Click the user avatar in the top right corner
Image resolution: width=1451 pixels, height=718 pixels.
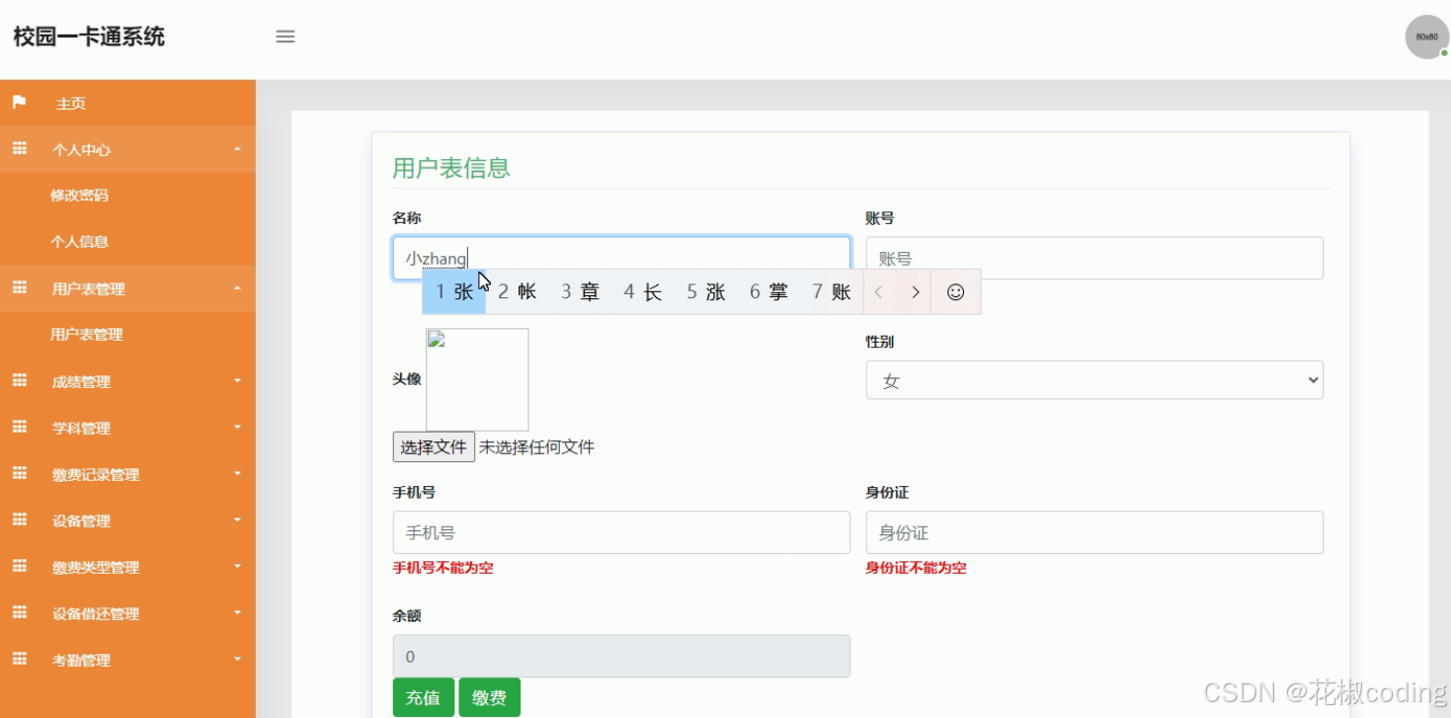[1425, 37]
